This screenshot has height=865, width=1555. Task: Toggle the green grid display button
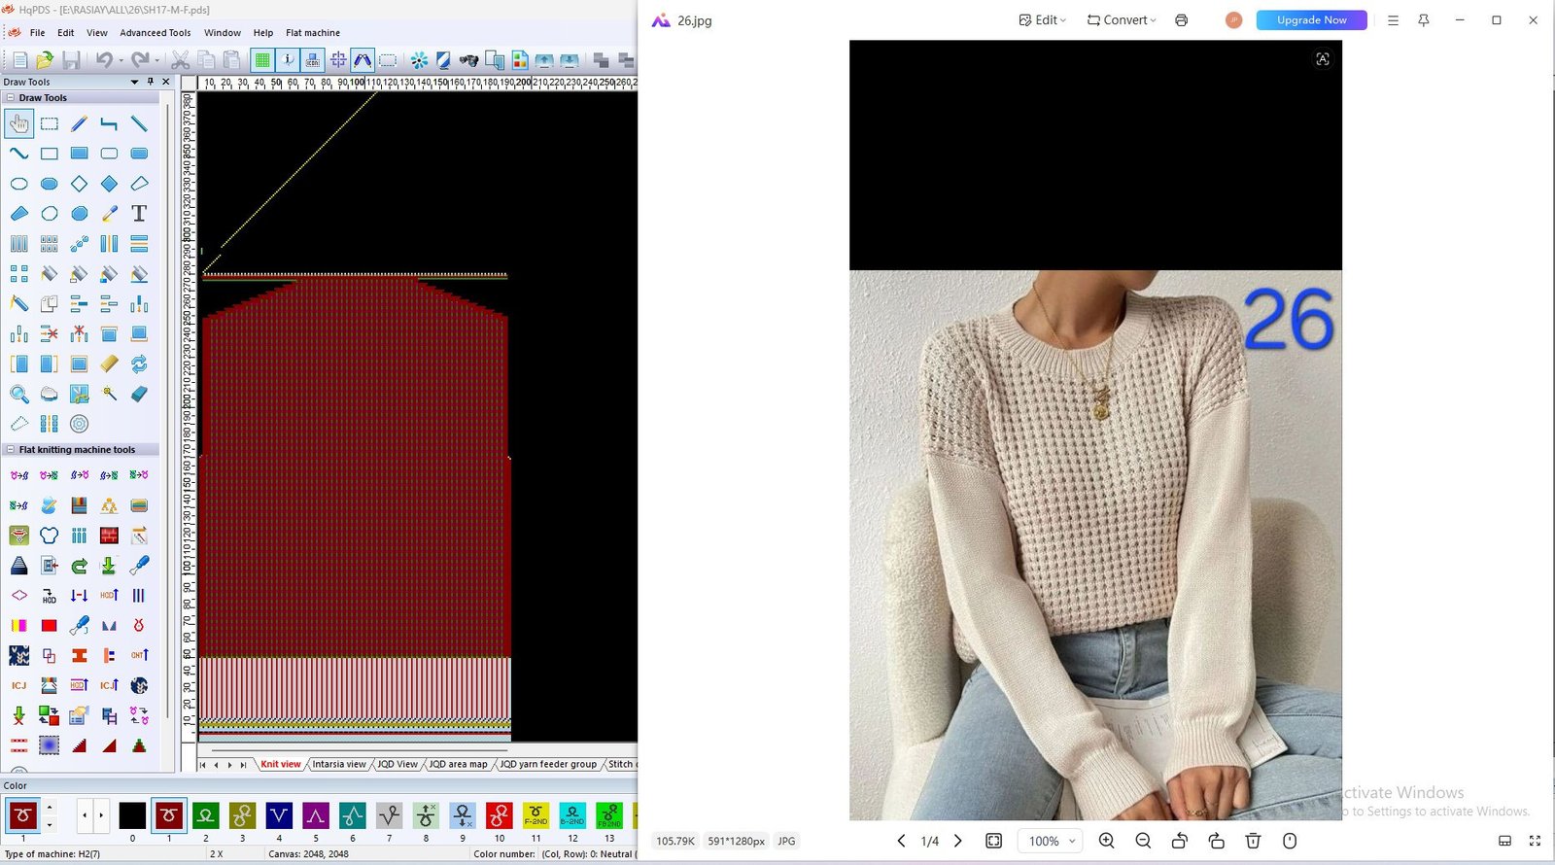pyautogui.click(x=261, y=60)
